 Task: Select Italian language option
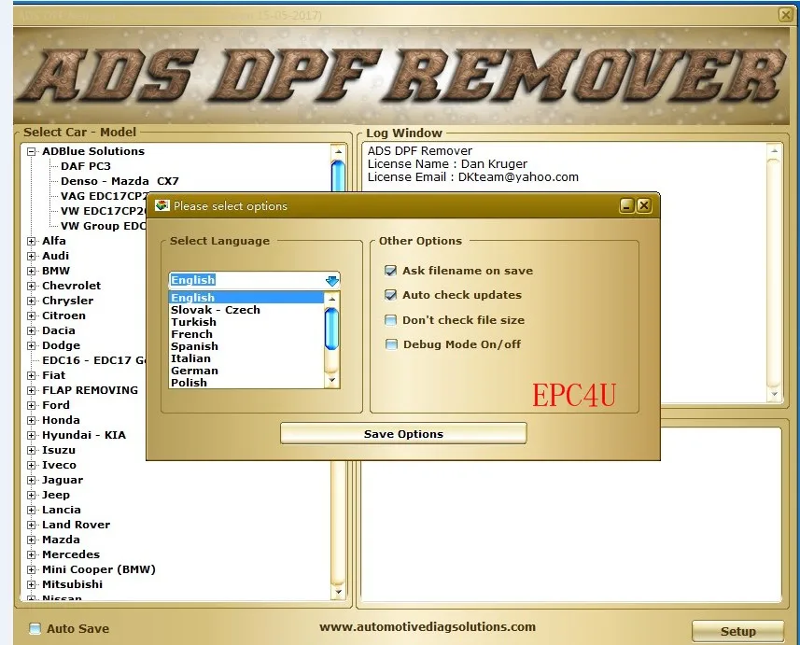pyautogui.click(x=246, y=358)
